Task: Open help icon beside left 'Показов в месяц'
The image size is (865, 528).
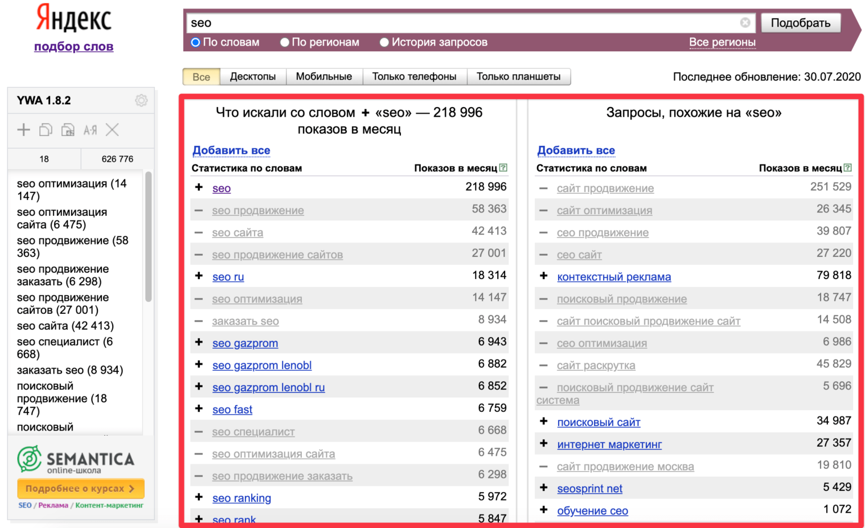Action: pyautogui.click(x=503, y=167)
